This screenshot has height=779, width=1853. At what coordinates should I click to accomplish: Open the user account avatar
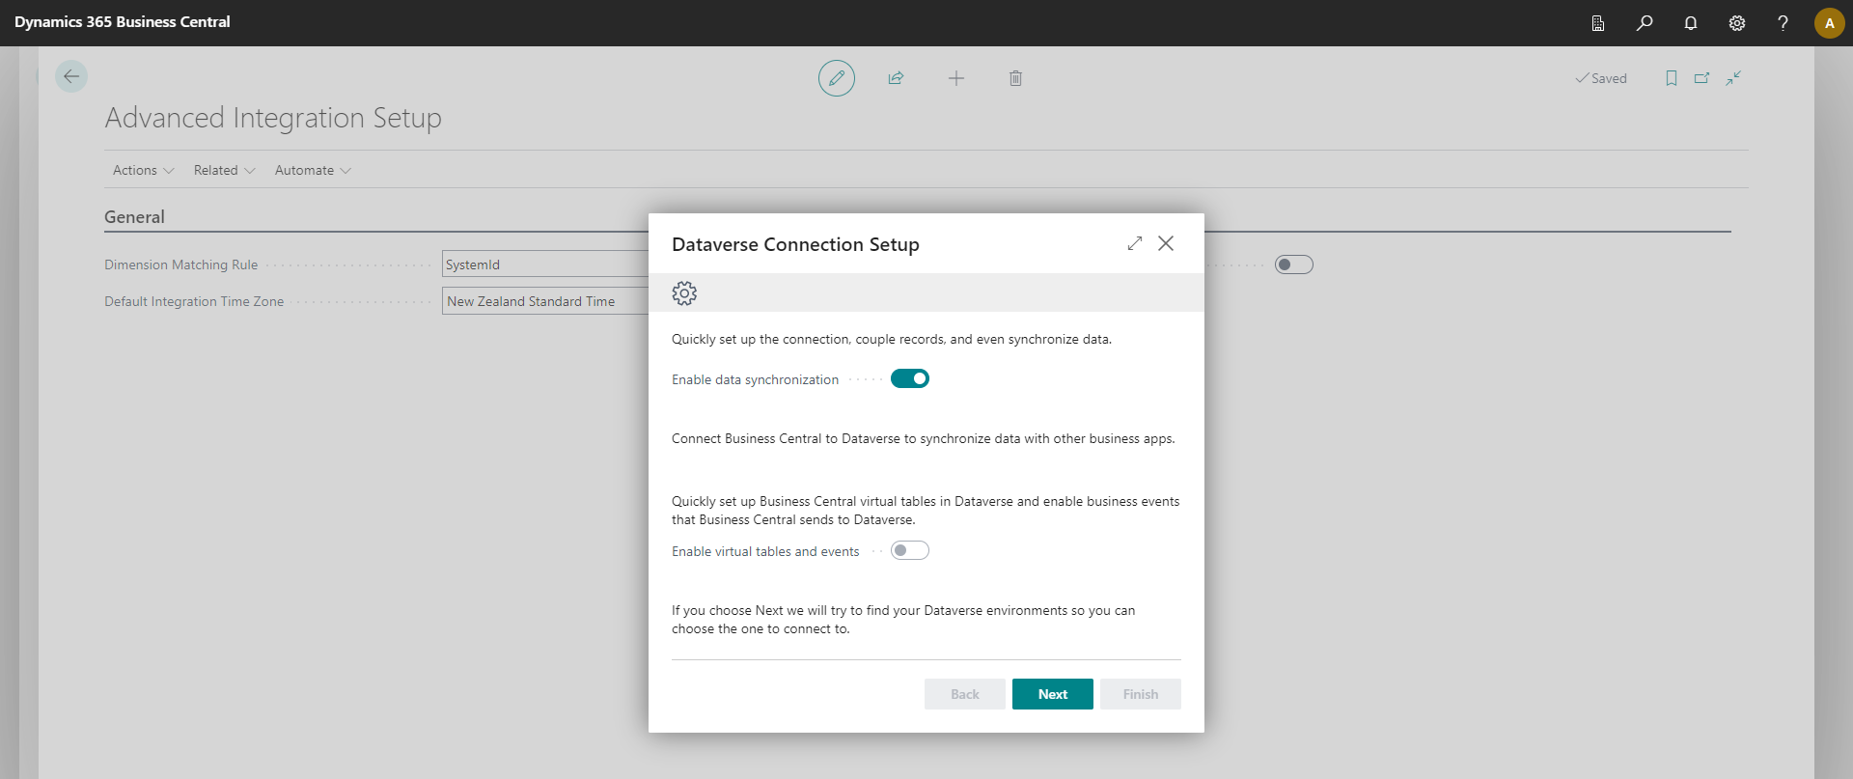pyautogui.click(x=1829, y=23)
